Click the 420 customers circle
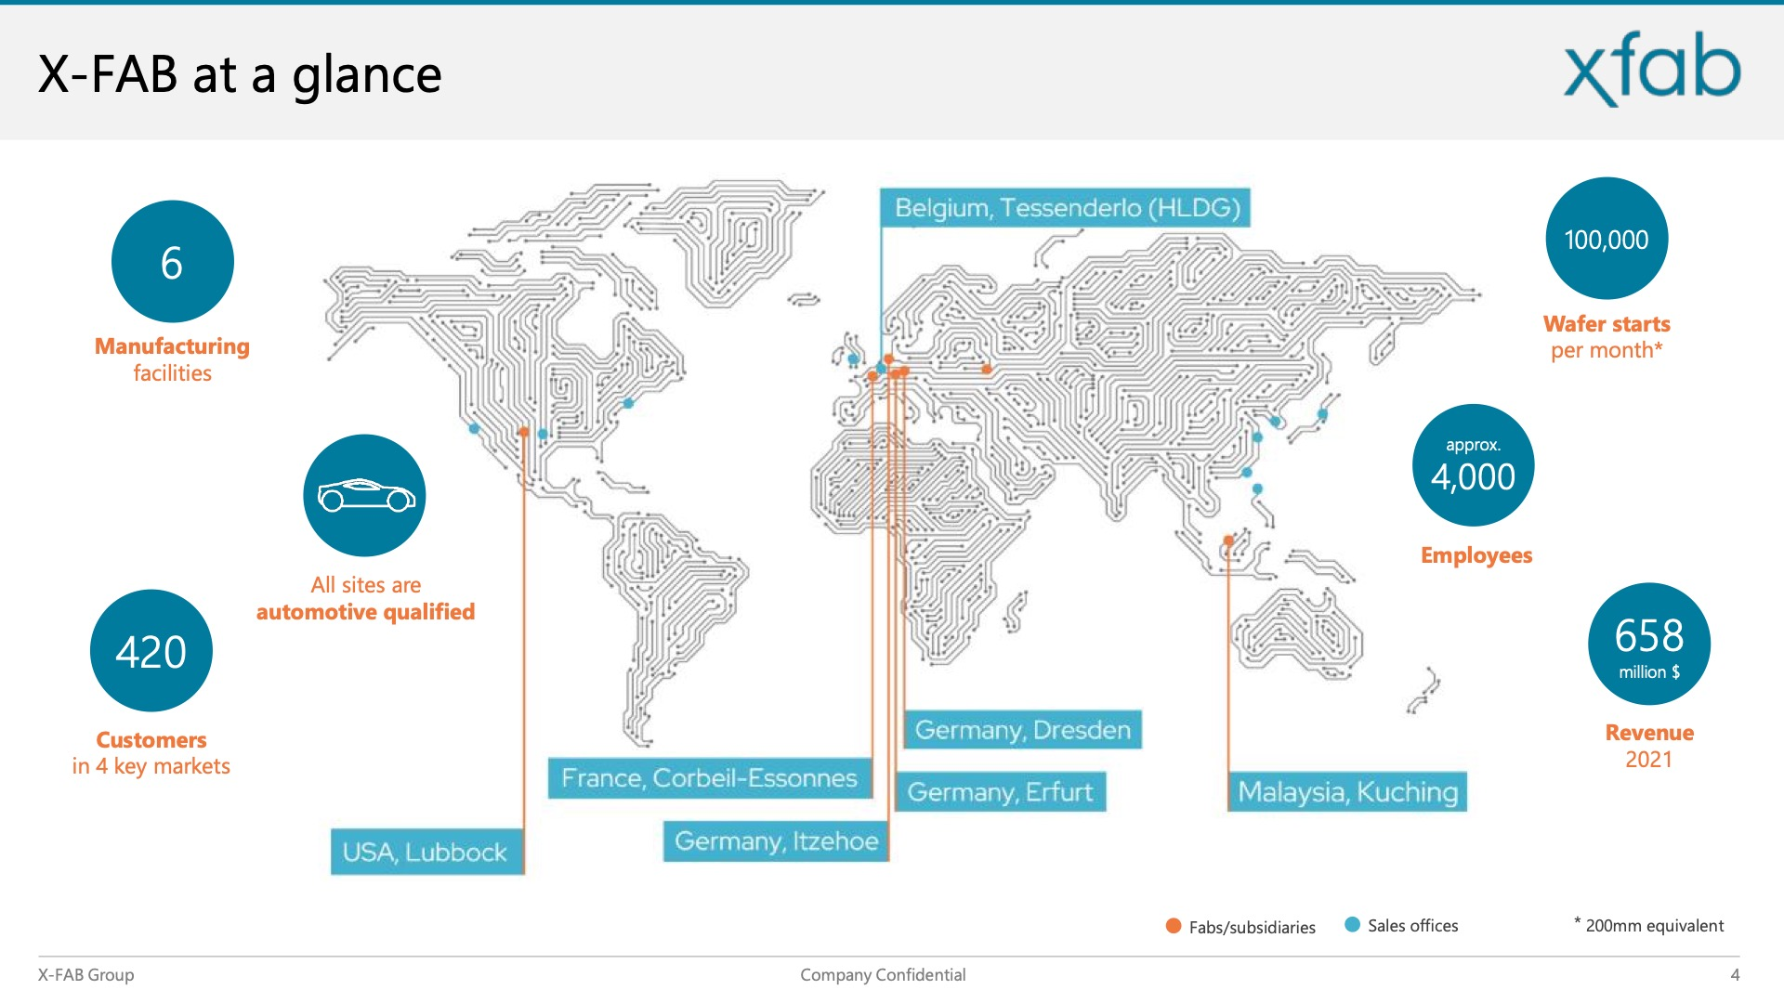The width and height of the screenshot is (1784, 1003). [151, 651]
